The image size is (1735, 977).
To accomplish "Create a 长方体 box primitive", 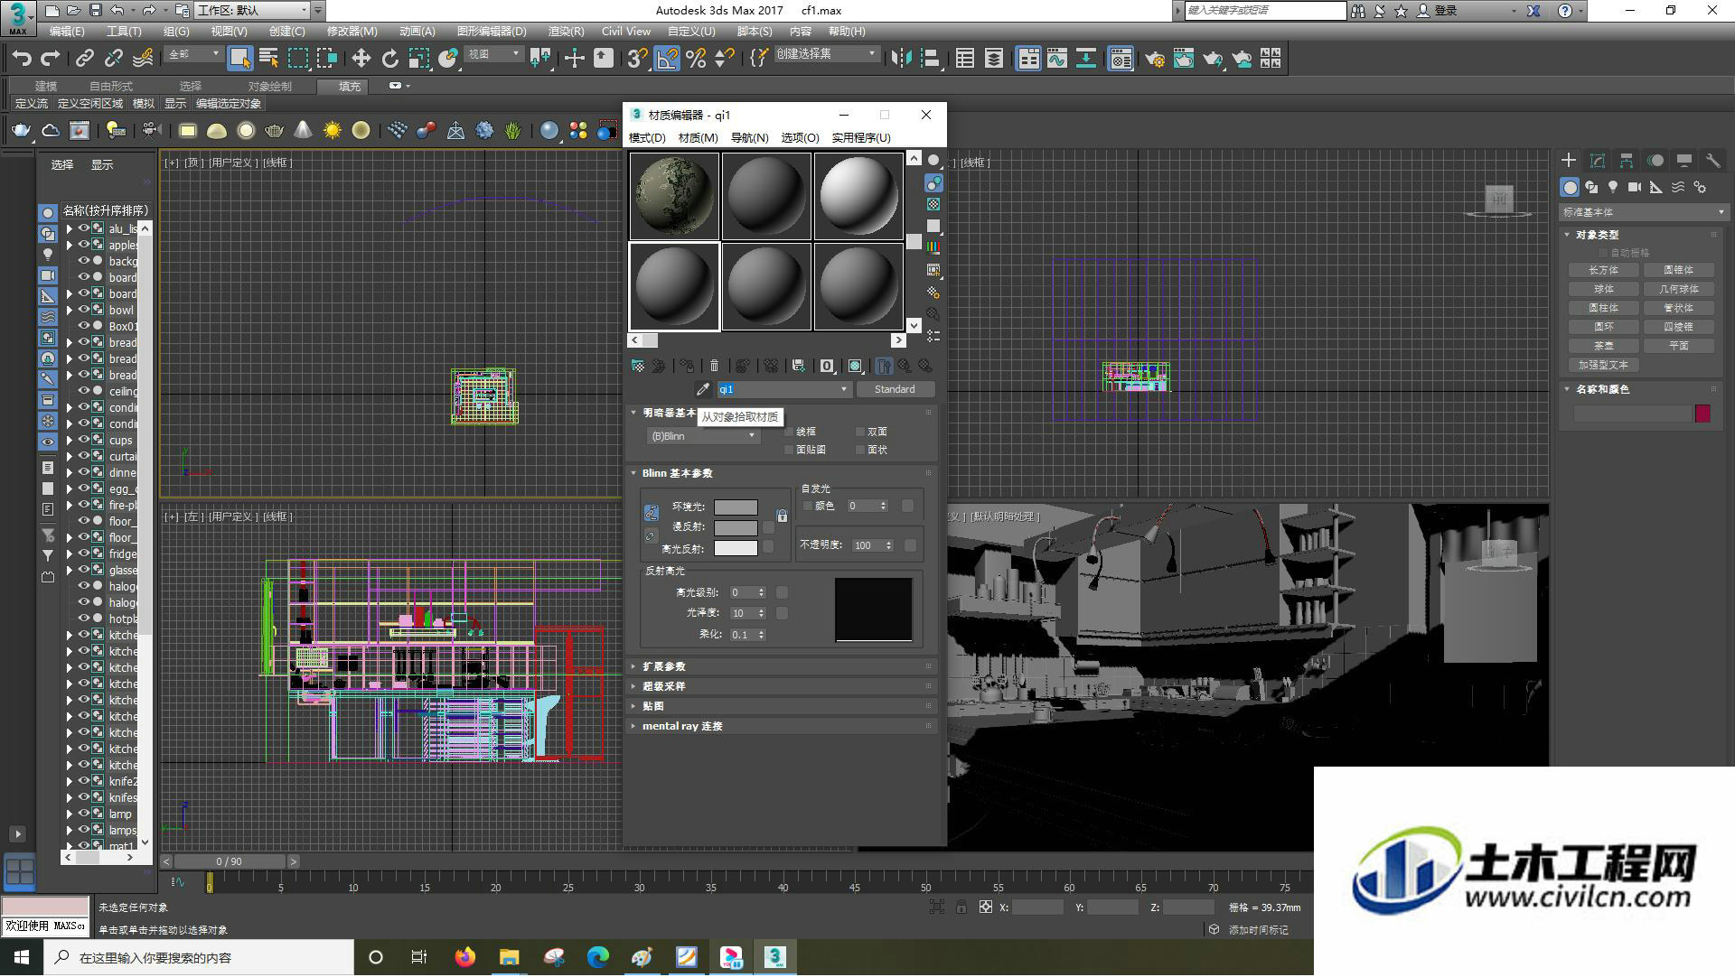I will [1604, 270].
